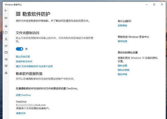Open Device performance & health heart icon

click(x=6, y=66)
